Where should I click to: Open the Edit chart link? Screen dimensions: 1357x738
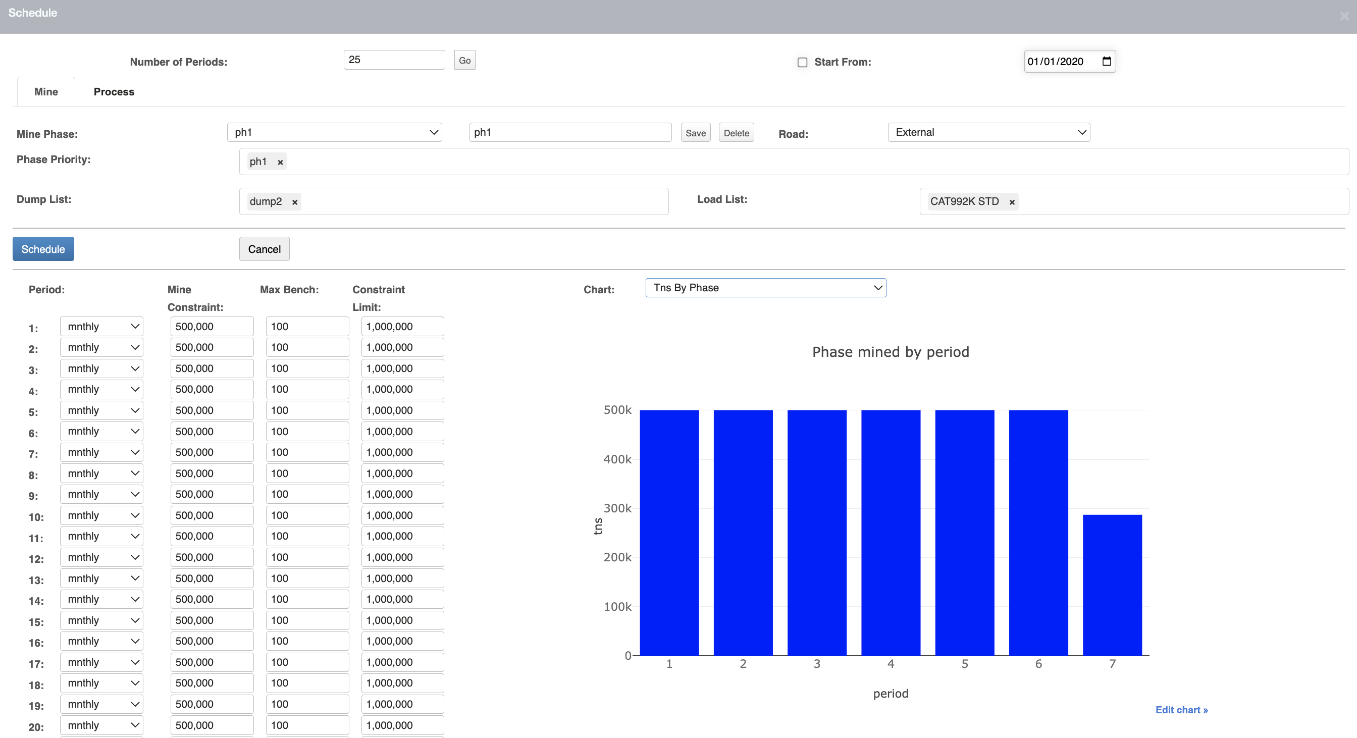(x=1181, y=710)
